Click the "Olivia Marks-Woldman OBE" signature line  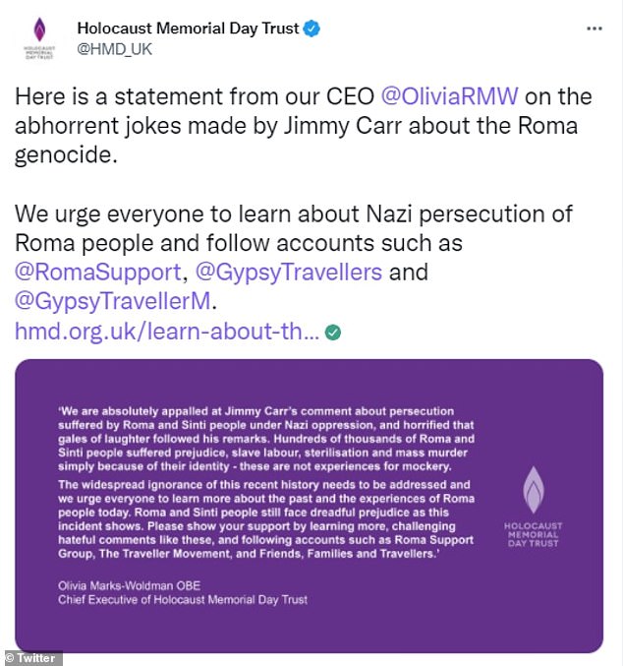point(119,584)
